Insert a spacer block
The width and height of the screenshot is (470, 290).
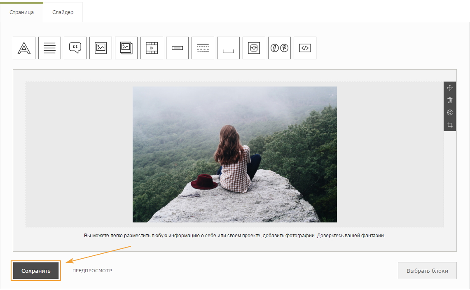pyautogui.click(x=228, y=48)
